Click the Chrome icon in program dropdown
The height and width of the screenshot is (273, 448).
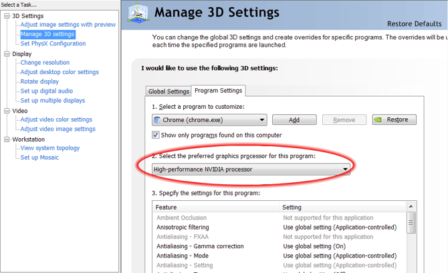158,120
